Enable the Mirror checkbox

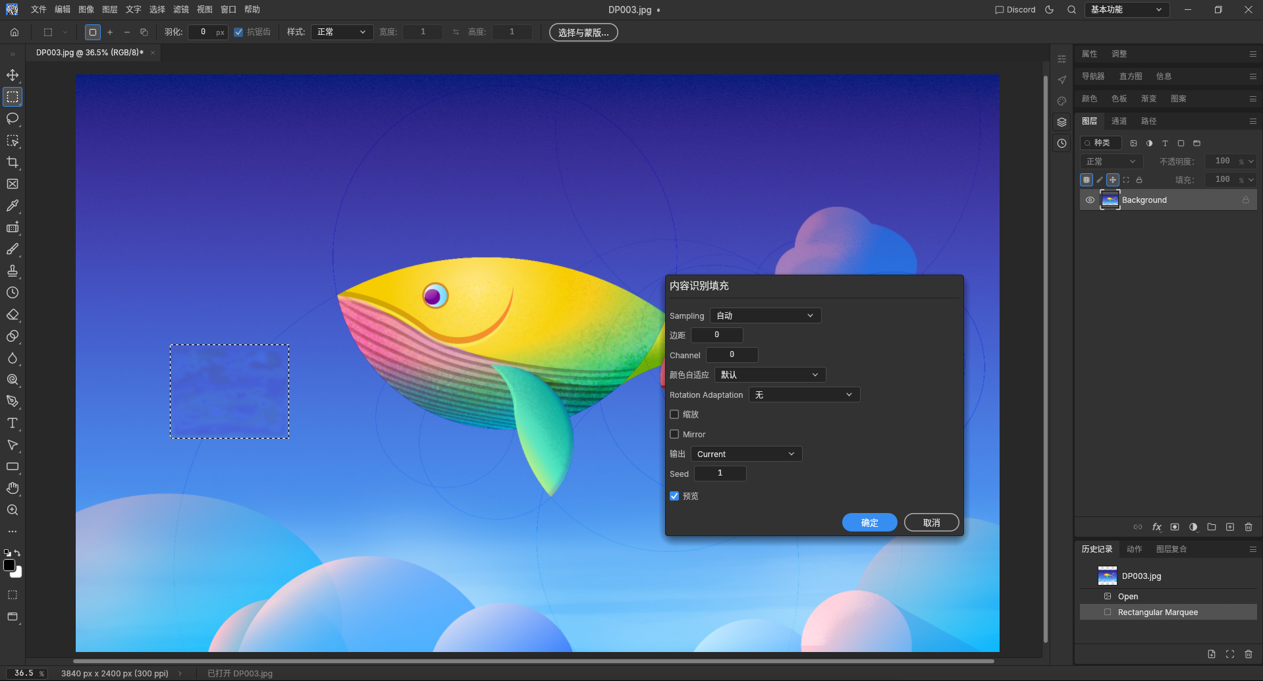pos(674,434)
